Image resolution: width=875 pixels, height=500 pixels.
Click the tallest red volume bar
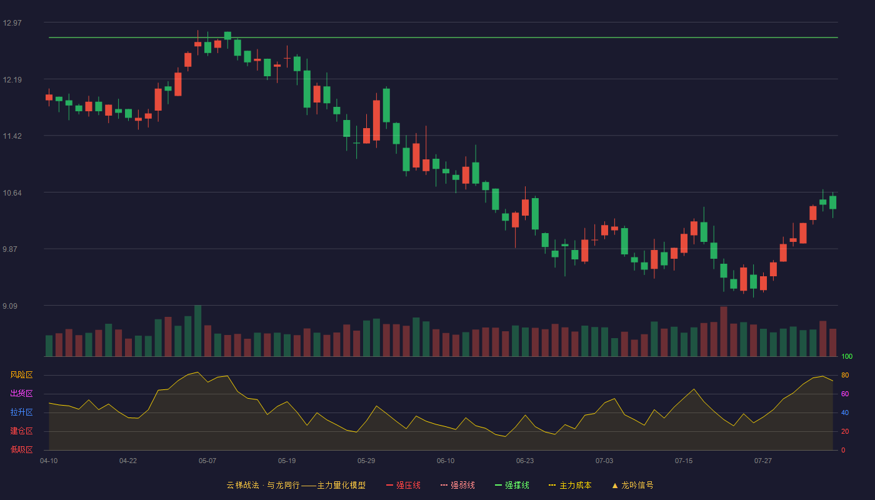click(x=724, y=331)
